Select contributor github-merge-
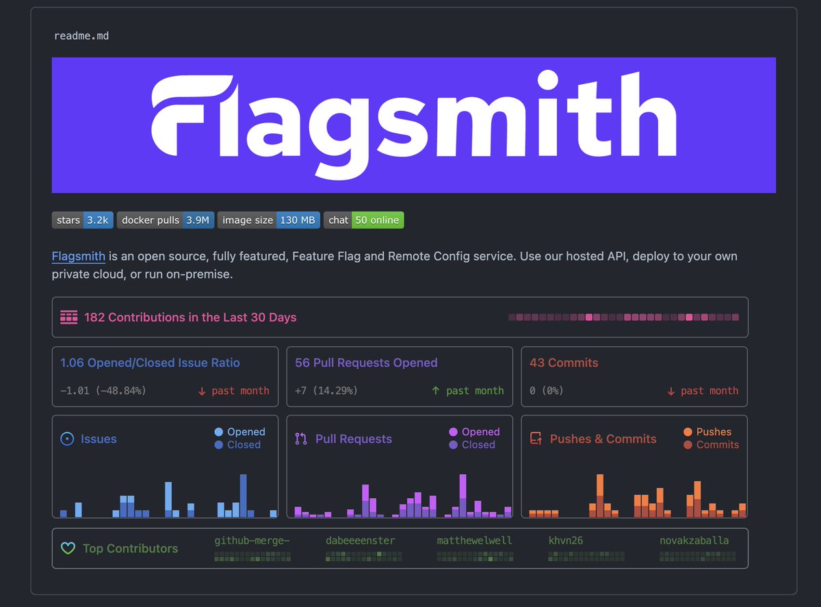This screenshot has height=607, width=821. click(252, 541)
